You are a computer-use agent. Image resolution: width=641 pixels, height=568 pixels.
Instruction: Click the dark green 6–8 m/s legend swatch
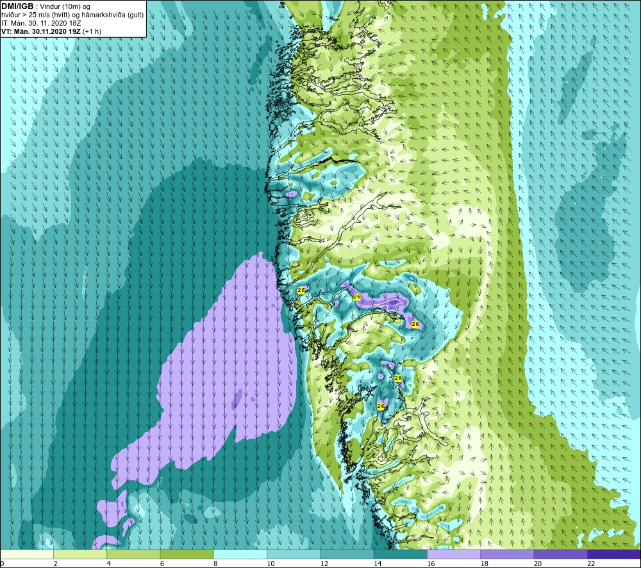(187, 554)
